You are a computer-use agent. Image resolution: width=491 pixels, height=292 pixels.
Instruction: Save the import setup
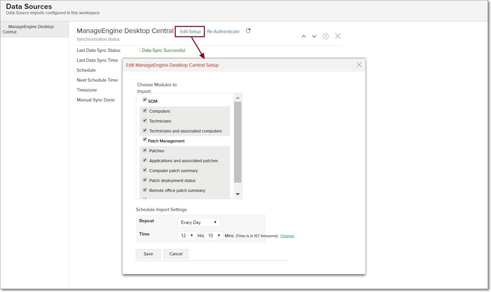[148, 254]
